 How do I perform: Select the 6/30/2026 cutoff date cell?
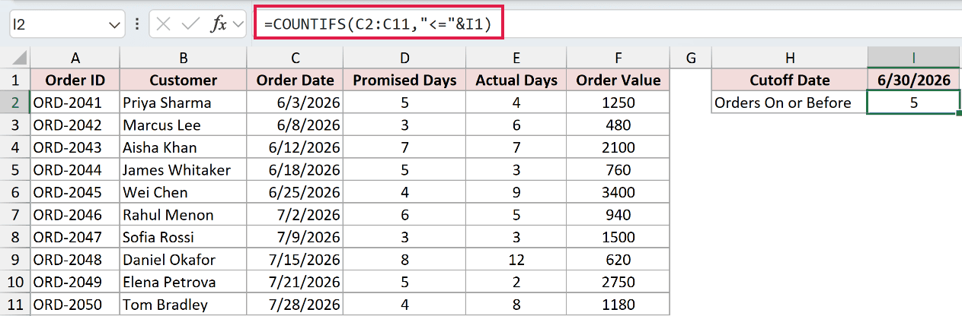point(913,81)
